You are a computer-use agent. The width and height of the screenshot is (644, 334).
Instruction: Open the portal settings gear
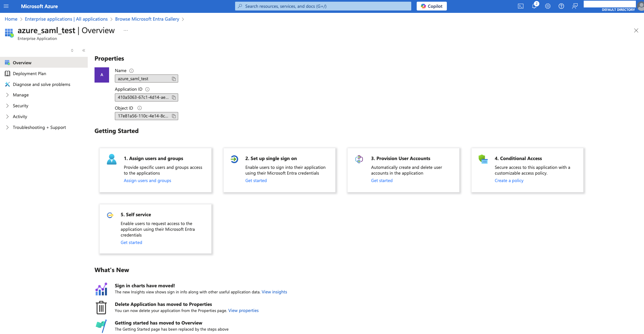[548, 6]
